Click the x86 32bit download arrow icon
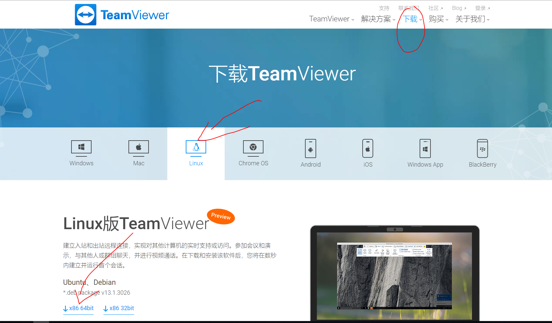 [106, 309]
